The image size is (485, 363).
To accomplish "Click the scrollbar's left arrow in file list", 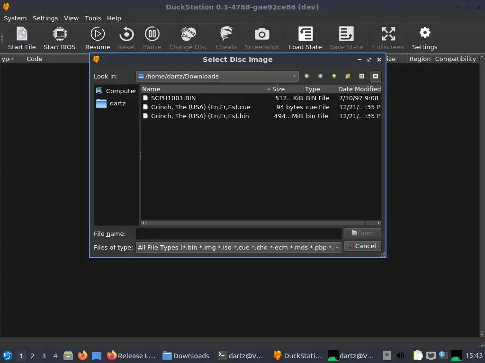I will (x=143, y=223).
